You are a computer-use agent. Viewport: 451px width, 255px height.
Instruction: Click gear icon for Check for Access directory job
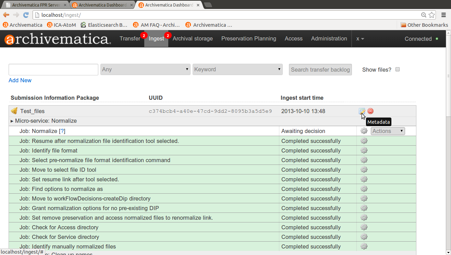pos(364,227)
